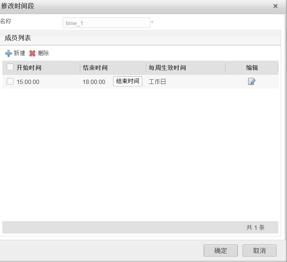
Task: Open the edit pencil icon for 15:00:00 row
Action: coord(252,81)
